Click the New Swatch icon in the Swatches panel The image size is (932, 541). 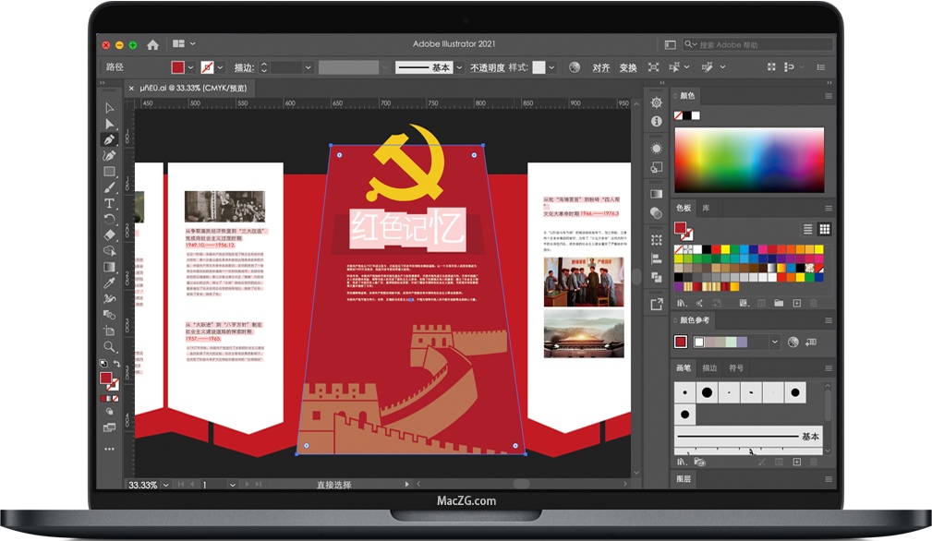click(796, 303)
